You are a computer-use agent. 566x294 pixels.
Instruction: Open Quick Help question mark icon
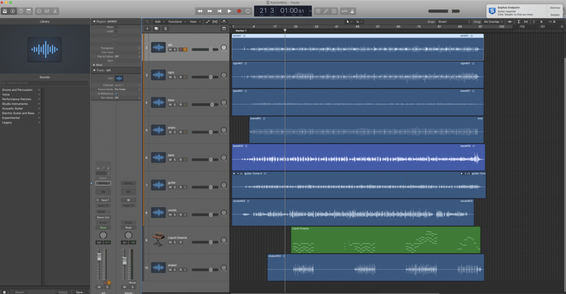click(20, 11)
